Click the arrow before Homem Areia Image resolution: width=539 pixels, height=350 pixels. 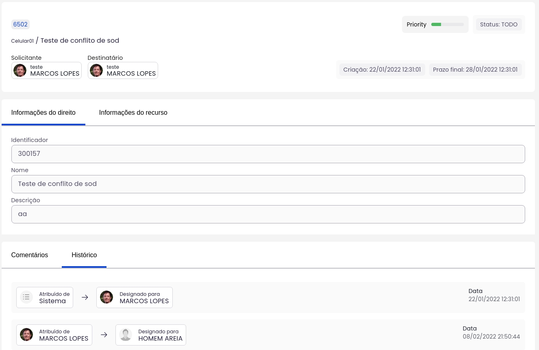point(104,335)
